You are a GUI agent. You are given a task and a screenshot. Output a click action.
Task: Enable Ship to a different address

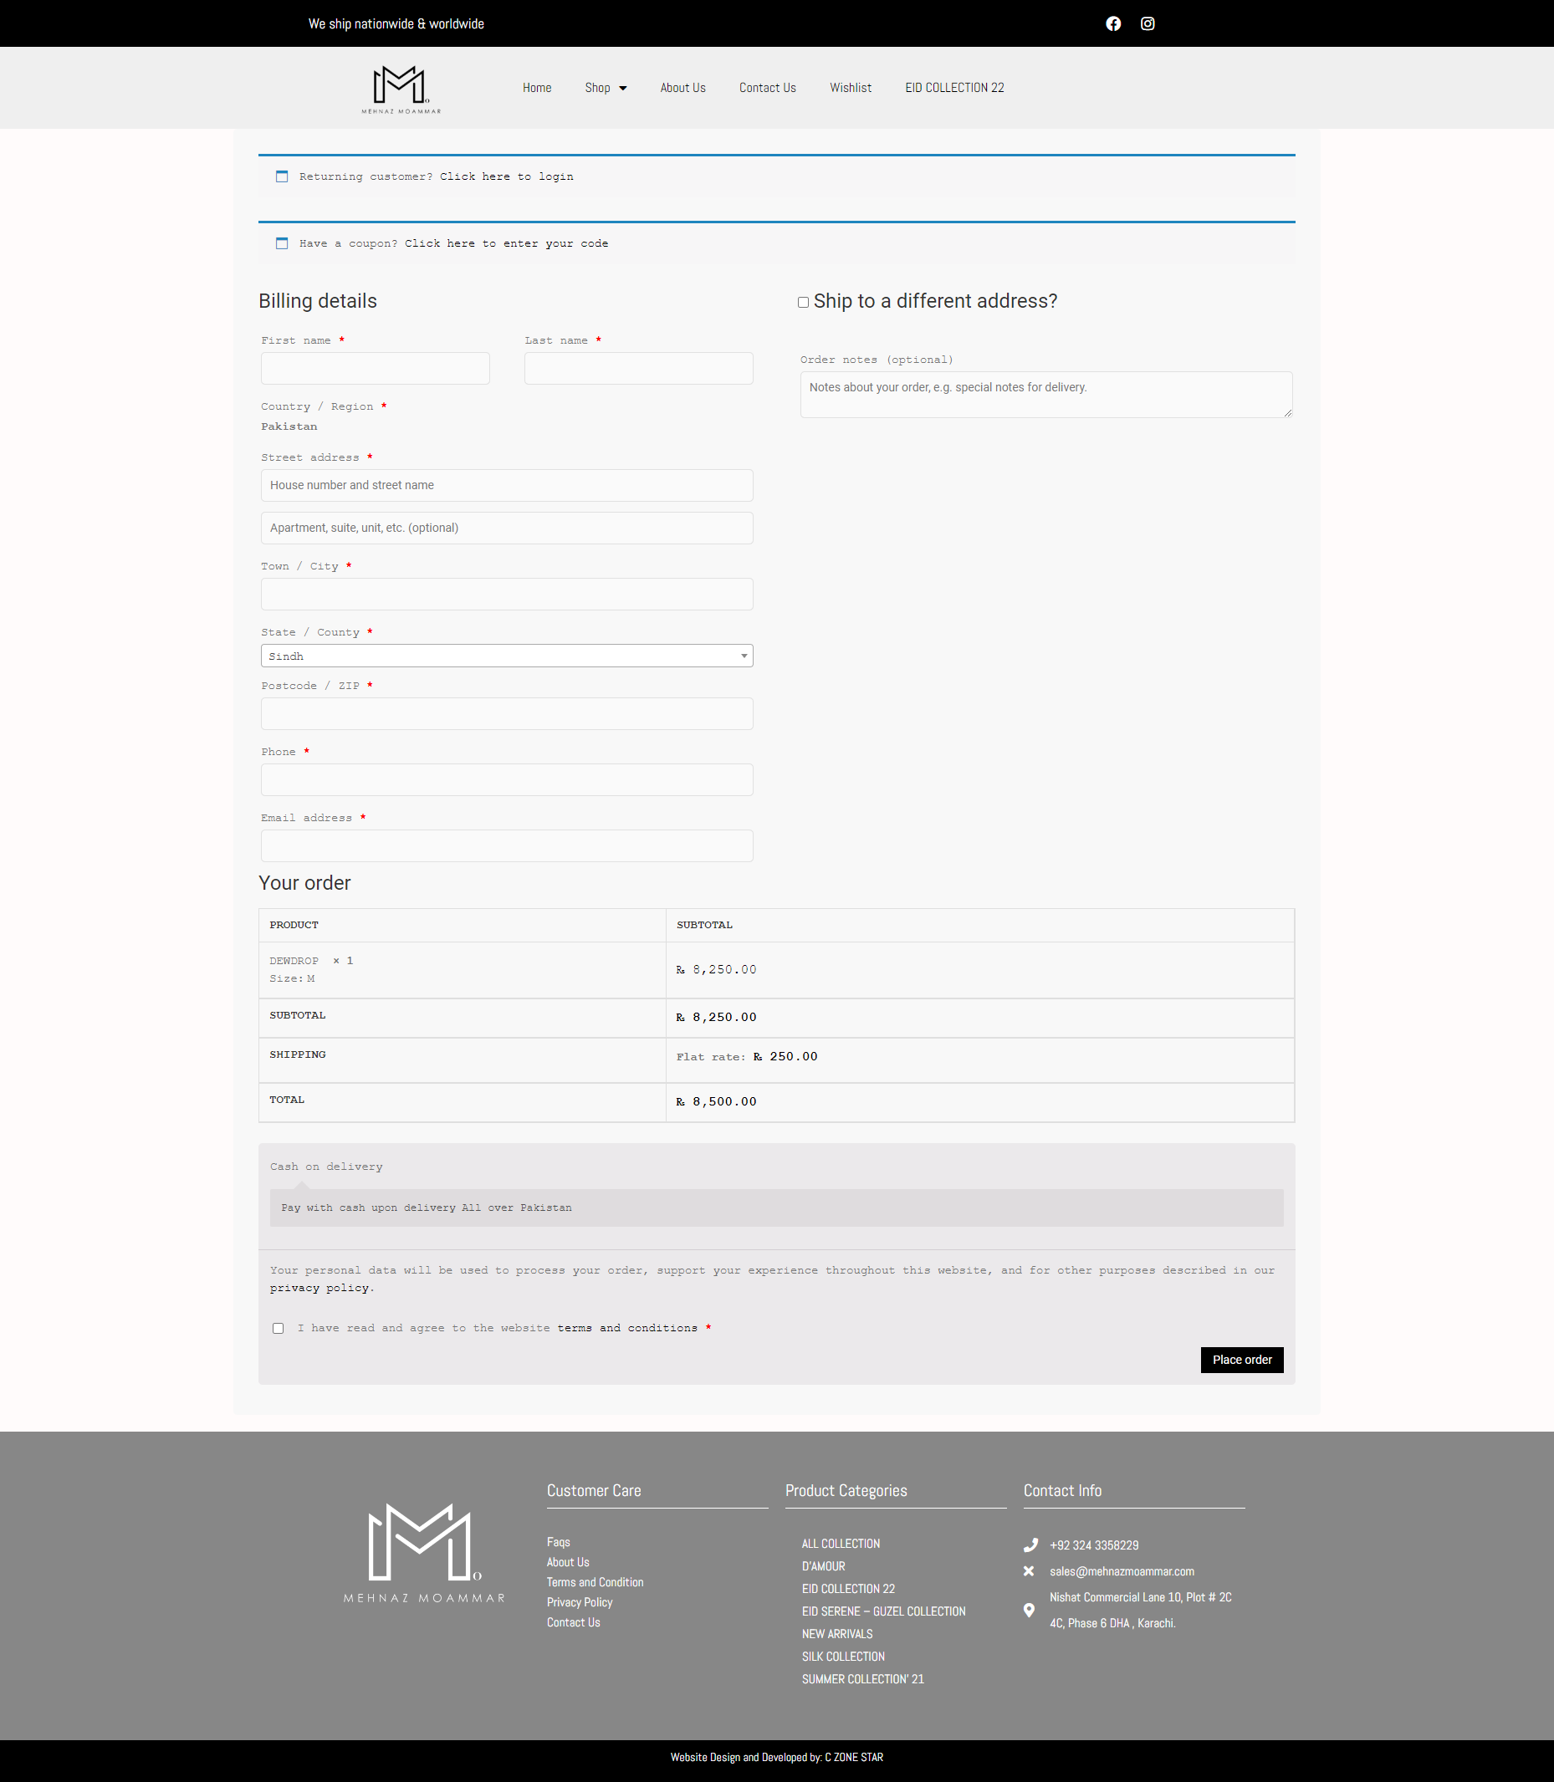pyautogui.click(x=803, y=303)
